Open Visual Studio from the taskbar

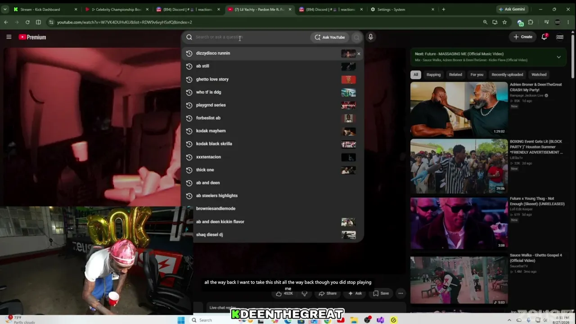coord(380,320)
